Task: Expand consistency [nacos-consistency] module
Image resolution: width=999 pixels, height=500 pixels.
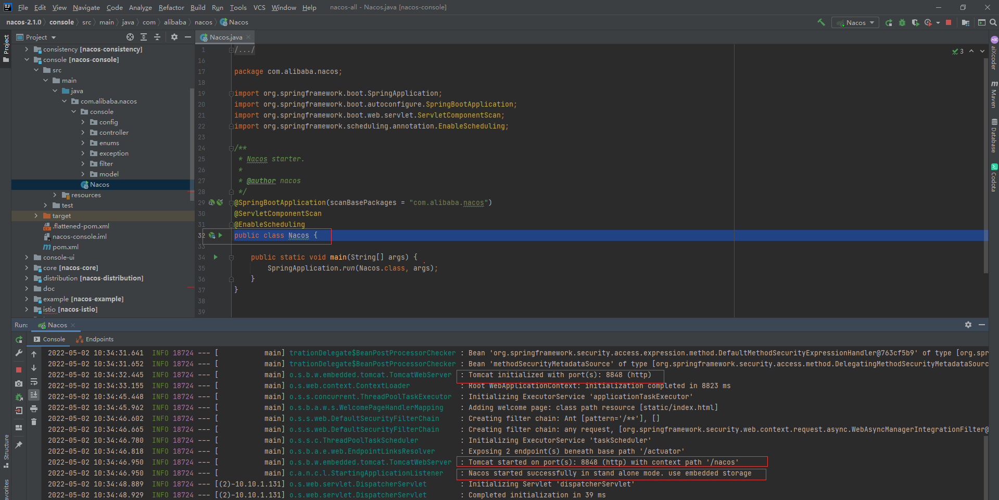Action: [x=27, y=49]
